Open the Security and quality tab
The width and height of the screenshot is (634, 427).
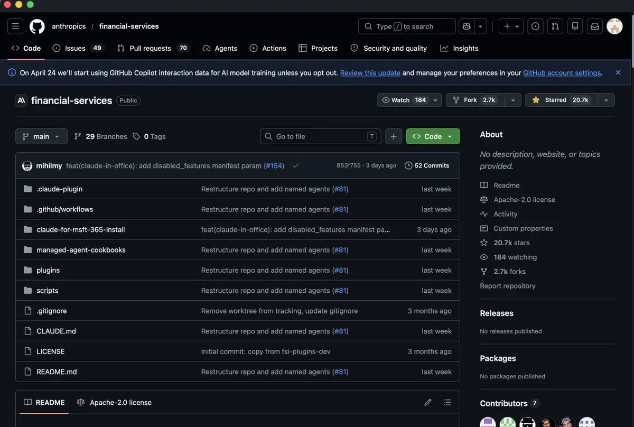click(x=388, y=48)
